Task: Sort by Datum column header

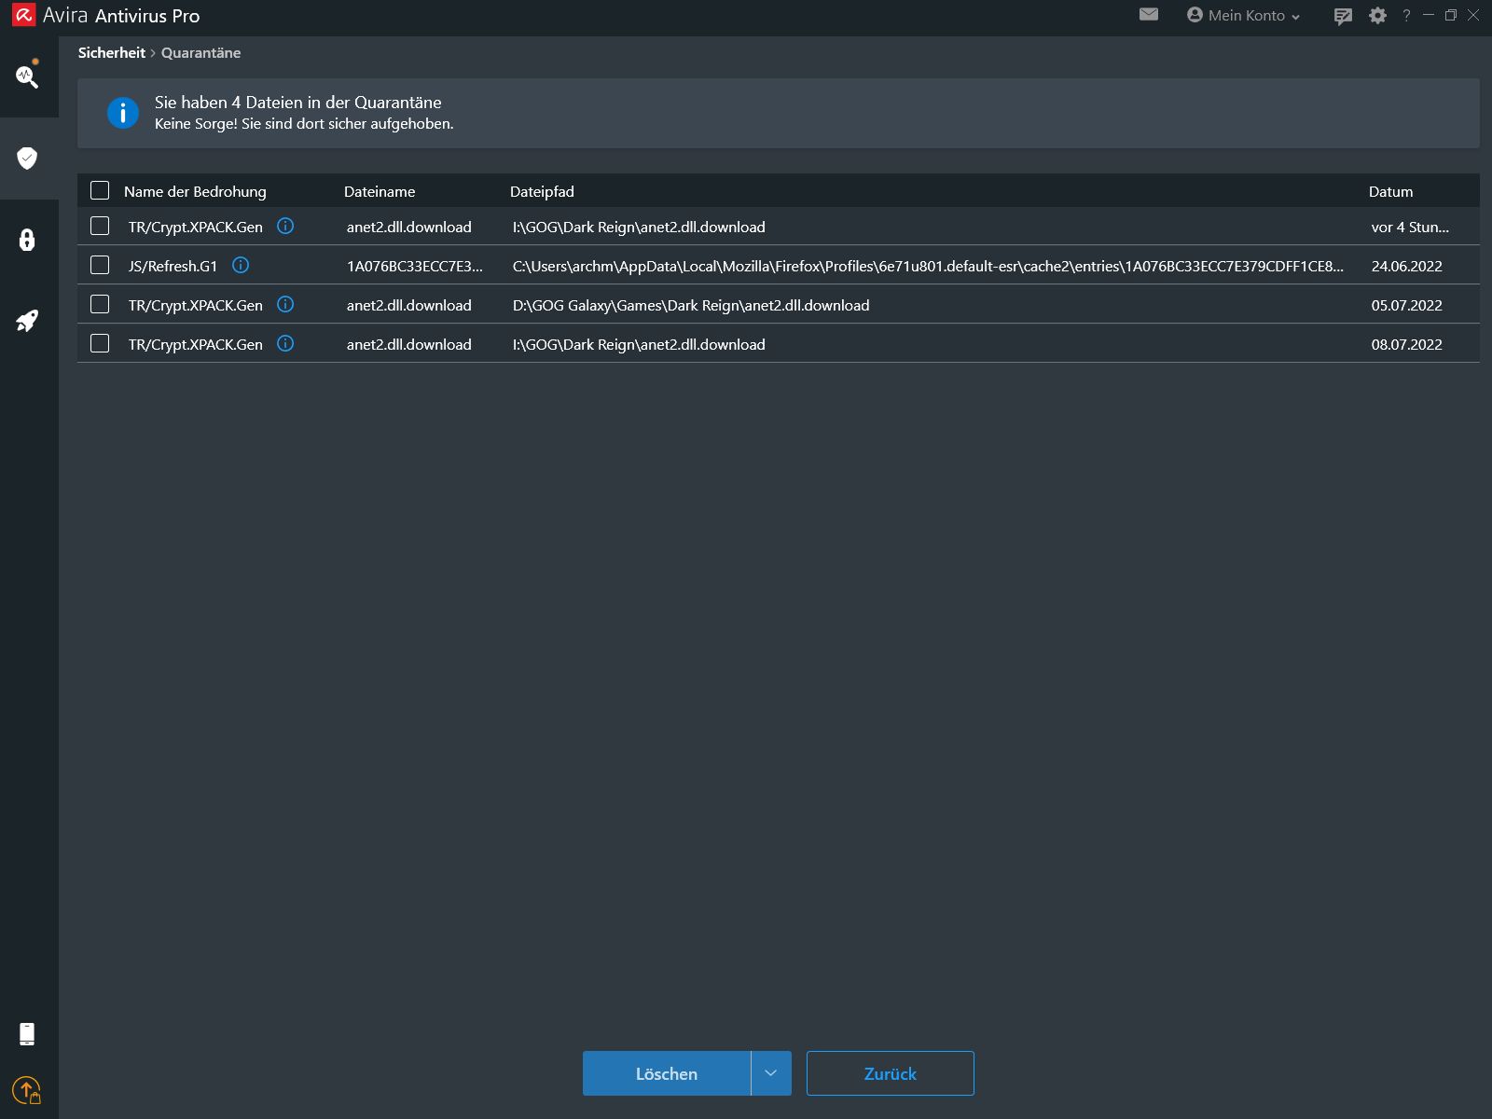Action: pyautogui.click(x=1390, y=191)
